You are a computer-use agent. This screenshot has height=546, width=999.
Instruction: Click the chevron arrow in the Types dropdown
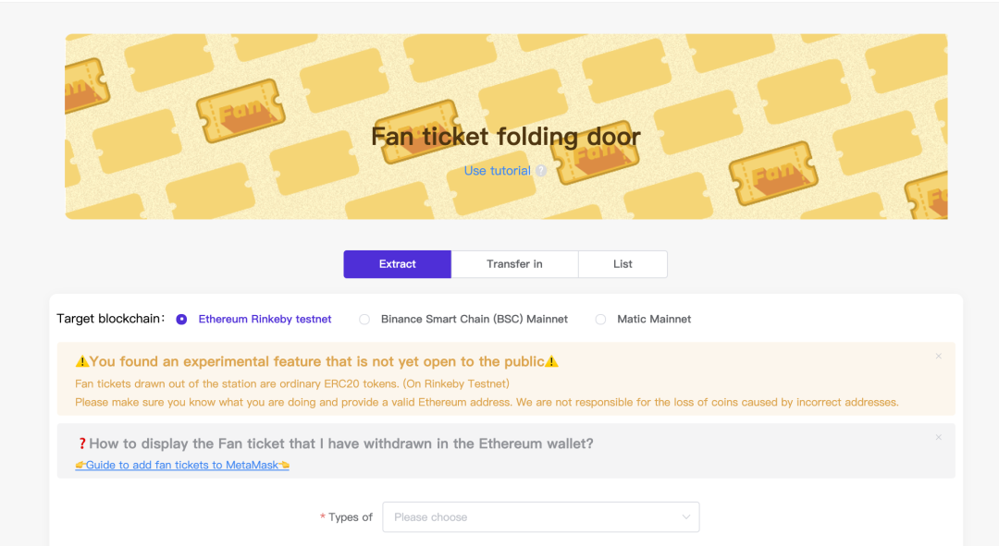[686, 517]
